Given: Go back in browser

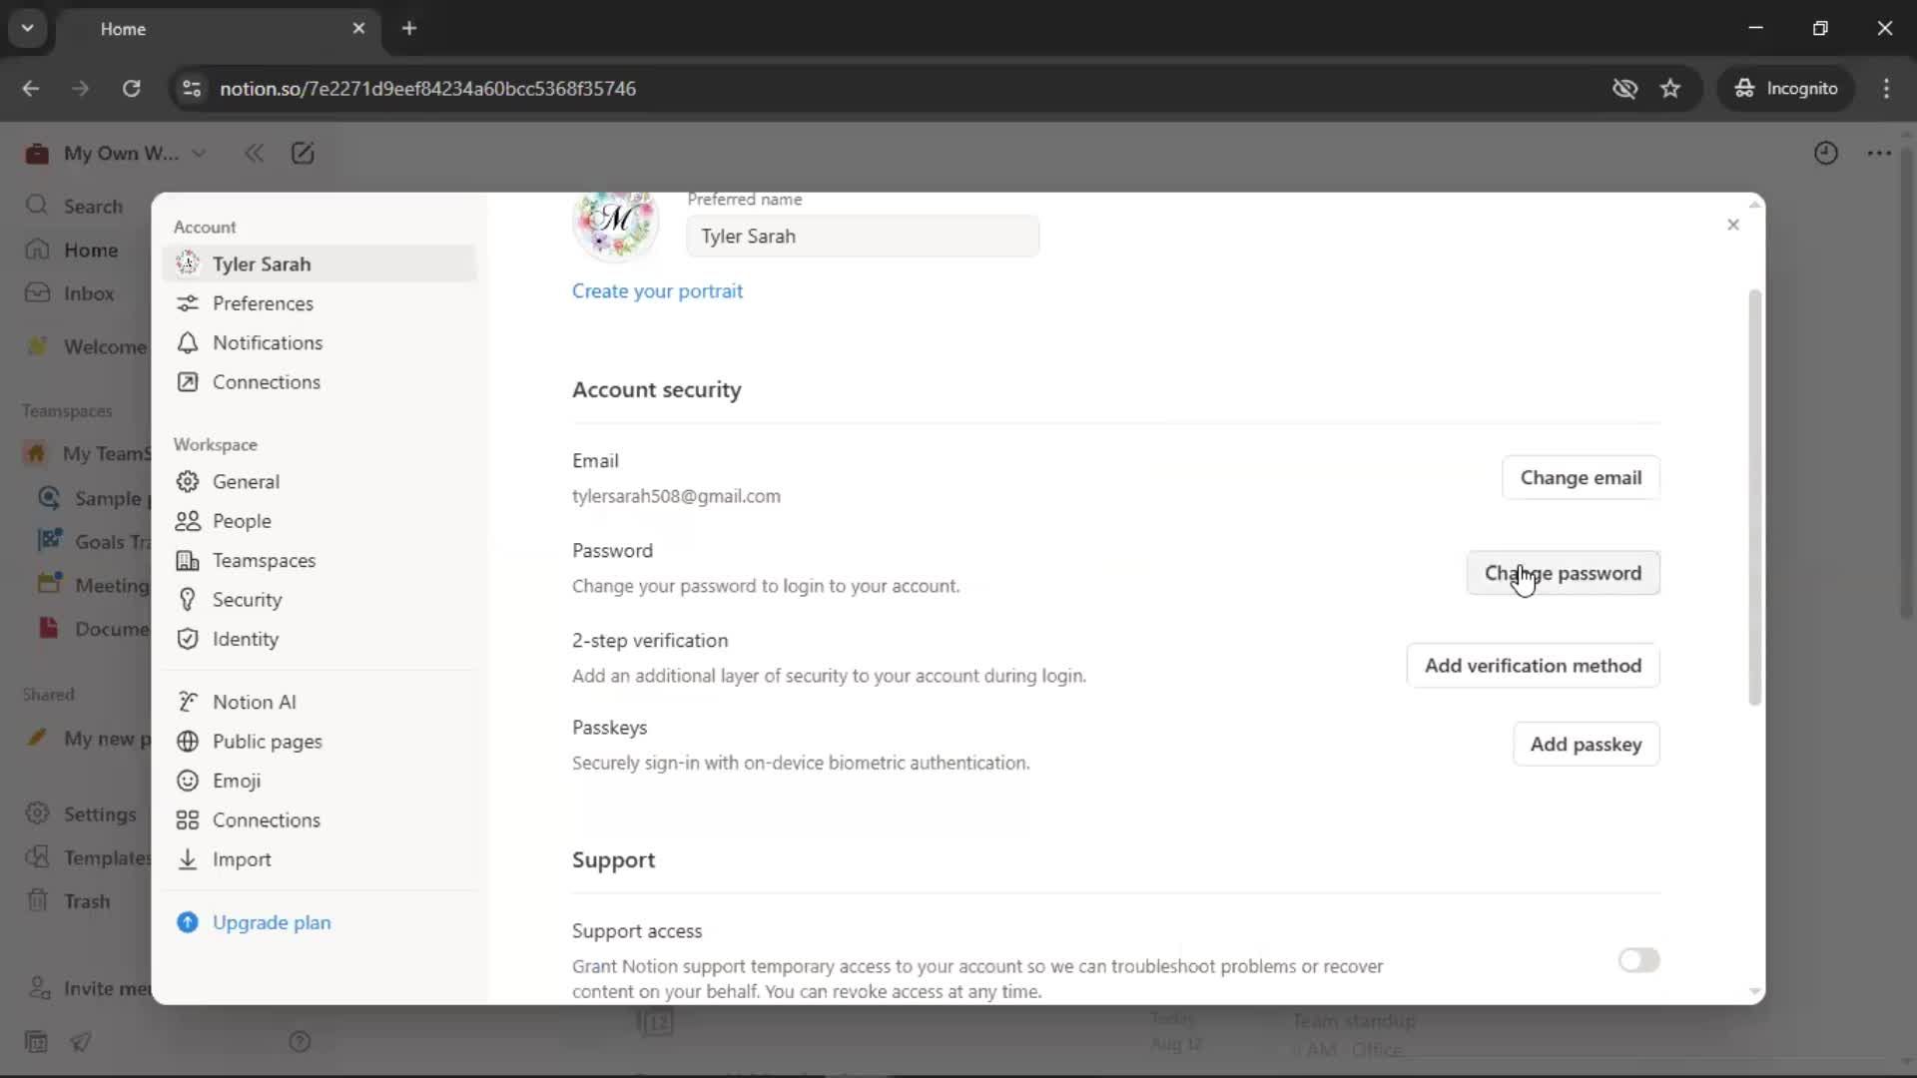Looking at the screenshot, I should (31, 89).
